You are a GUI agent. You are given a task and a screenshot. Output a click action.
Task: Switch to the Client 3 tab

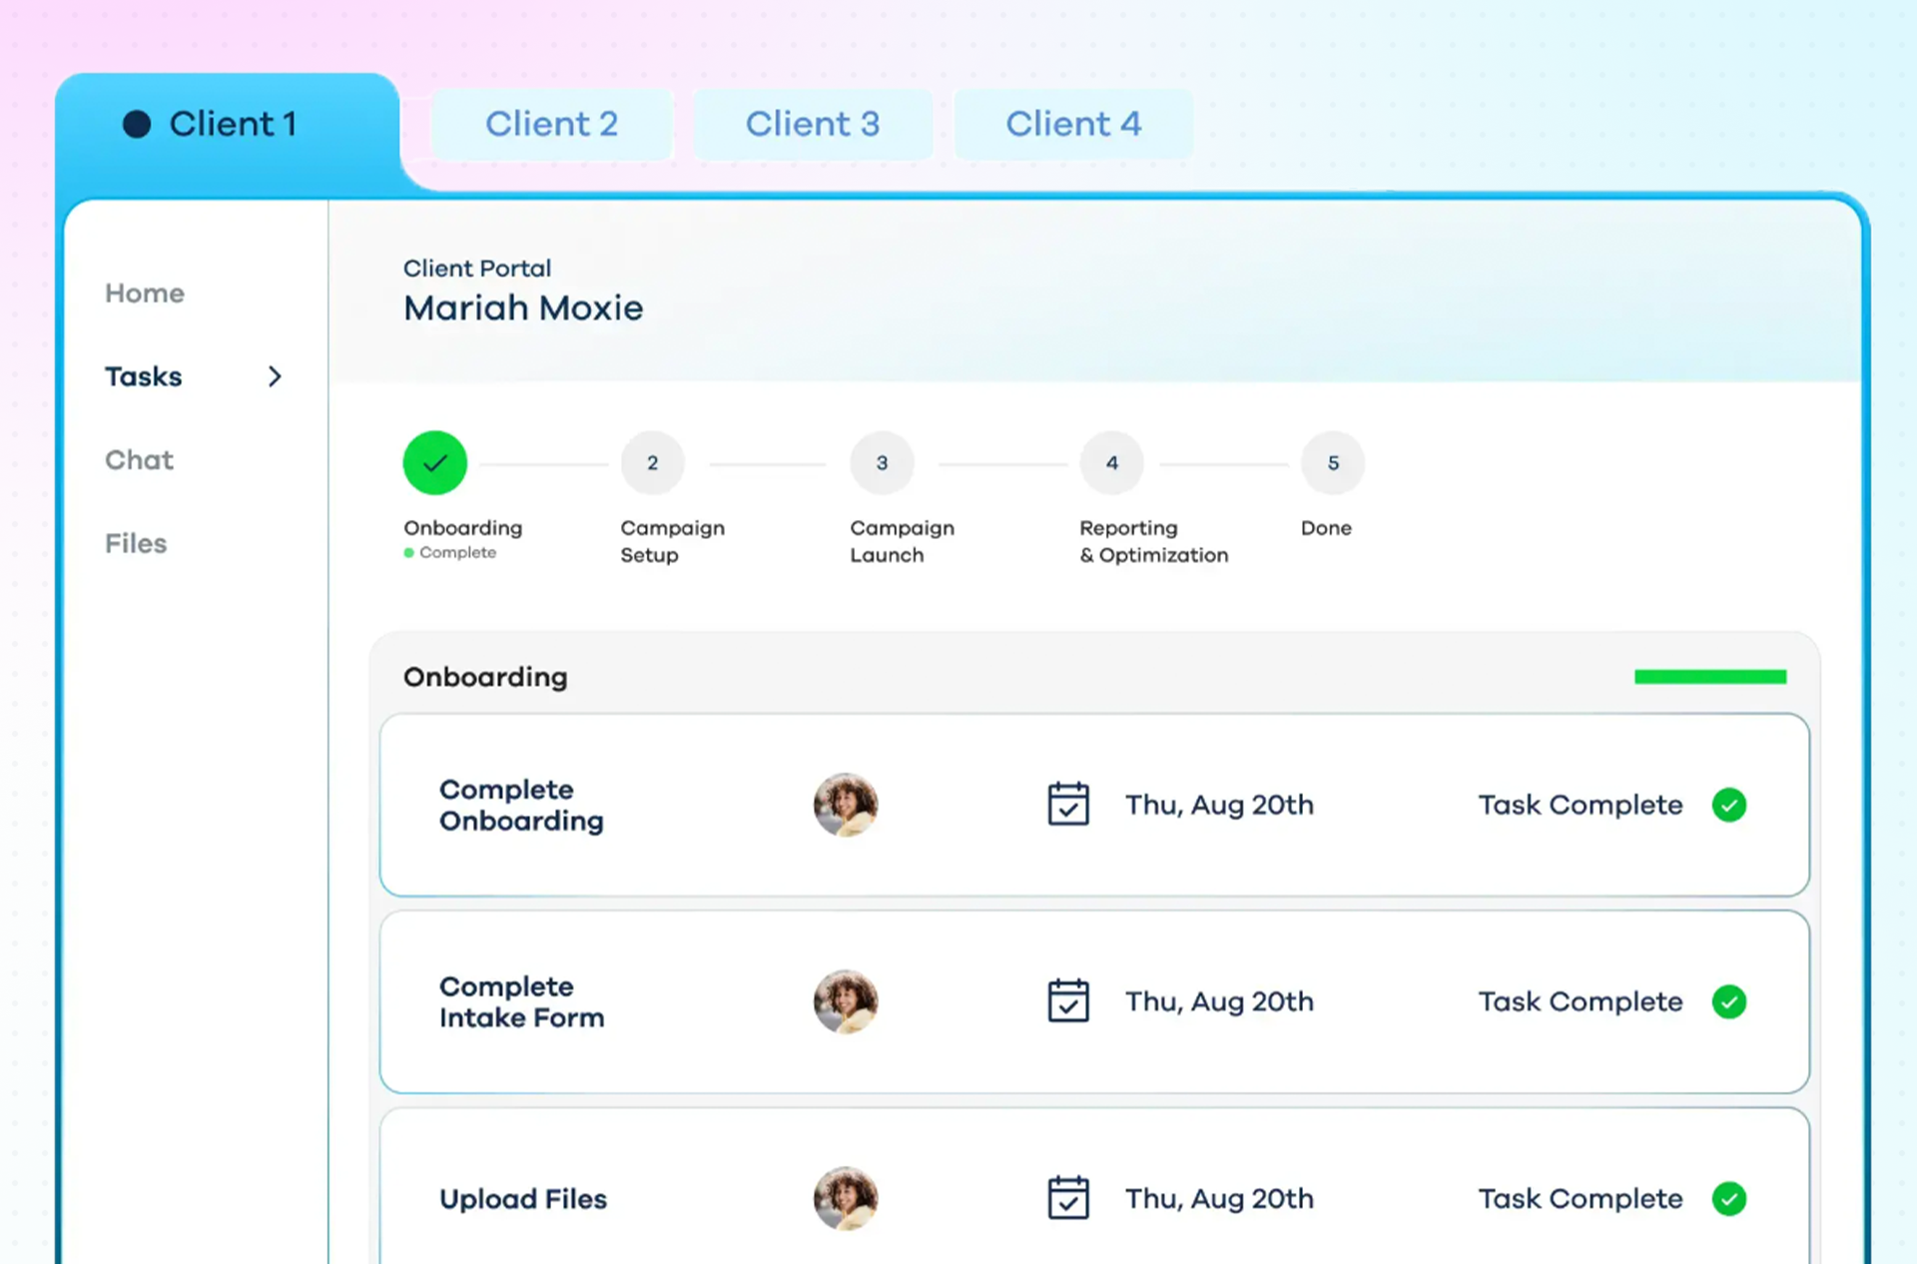coord(813,123)
